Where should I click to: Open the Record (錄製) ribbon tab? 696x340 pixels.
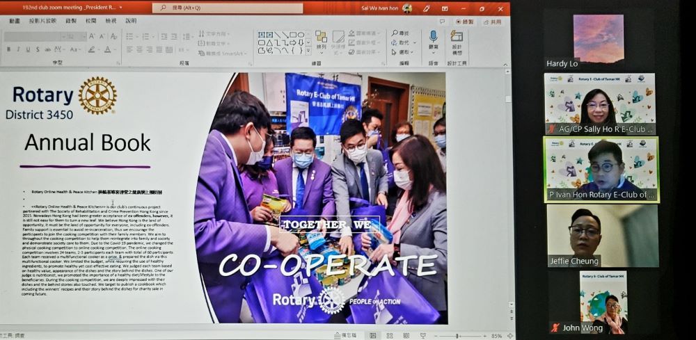click(x=71, y=21)
